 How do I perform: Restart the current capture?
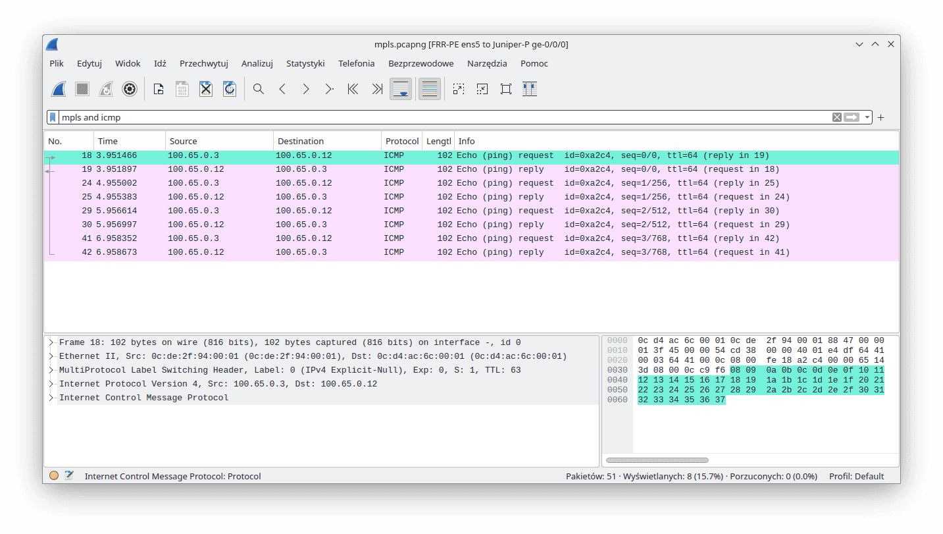click(x=105, y=89)
